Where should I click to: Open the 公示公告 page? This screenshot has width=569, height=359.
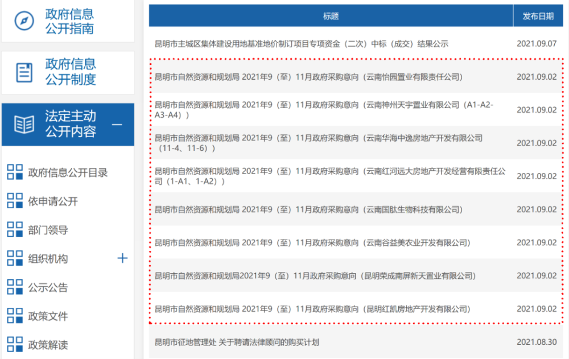click(x=48, y=287)
